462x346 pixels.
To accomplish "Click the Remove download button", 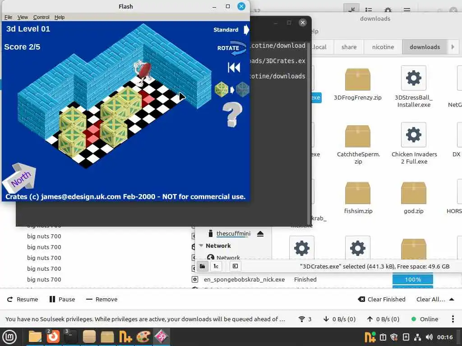I will pyautogui.click(x=102, y=299).
